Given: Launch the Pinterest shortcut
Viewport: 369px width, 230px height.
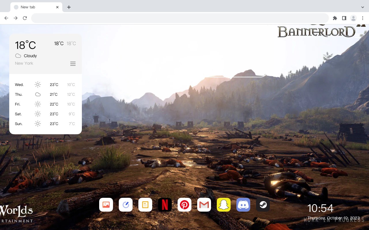Looking at the screenshot, I should pyautogui.click(x=184, y=205).
